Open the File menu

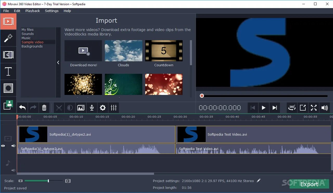click(x=6, y=11)
